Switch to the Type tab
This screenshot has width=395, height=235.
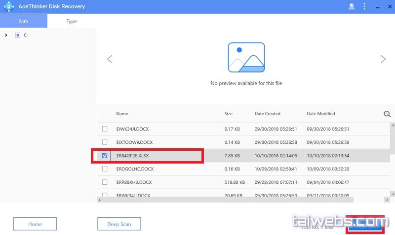[72, 21]
